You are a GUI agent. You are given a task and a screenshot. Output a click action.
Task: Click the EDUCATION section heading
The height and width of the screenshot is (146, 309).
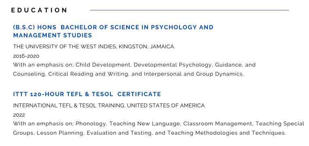tap(39, 10)
